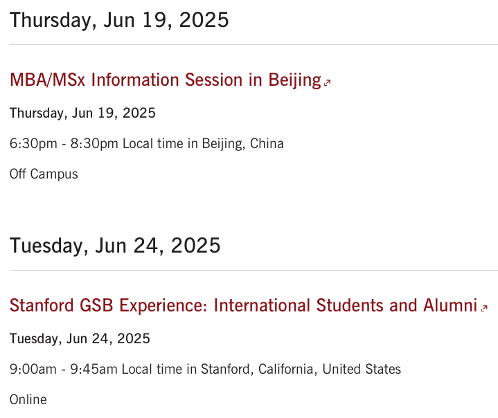
Task: Click the divider line below the Thursday heading
Action: 254,45
